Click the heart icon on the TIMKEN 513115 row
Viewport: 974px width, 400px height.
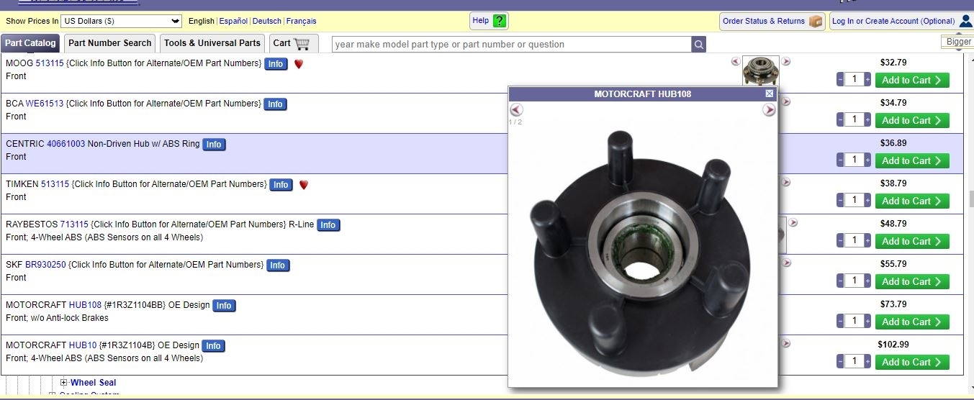(x=304, y=185)
